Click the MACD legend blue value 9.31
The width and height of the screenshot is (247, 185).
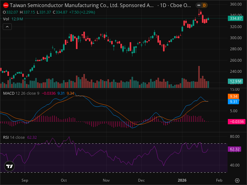[61, 93]
